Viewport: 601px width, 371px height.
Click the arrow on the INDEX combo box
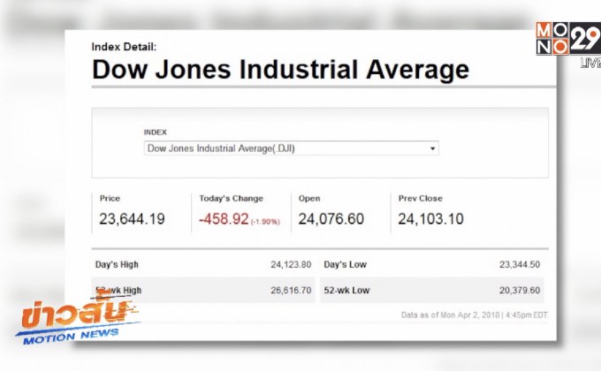click(x=432, y=148)
